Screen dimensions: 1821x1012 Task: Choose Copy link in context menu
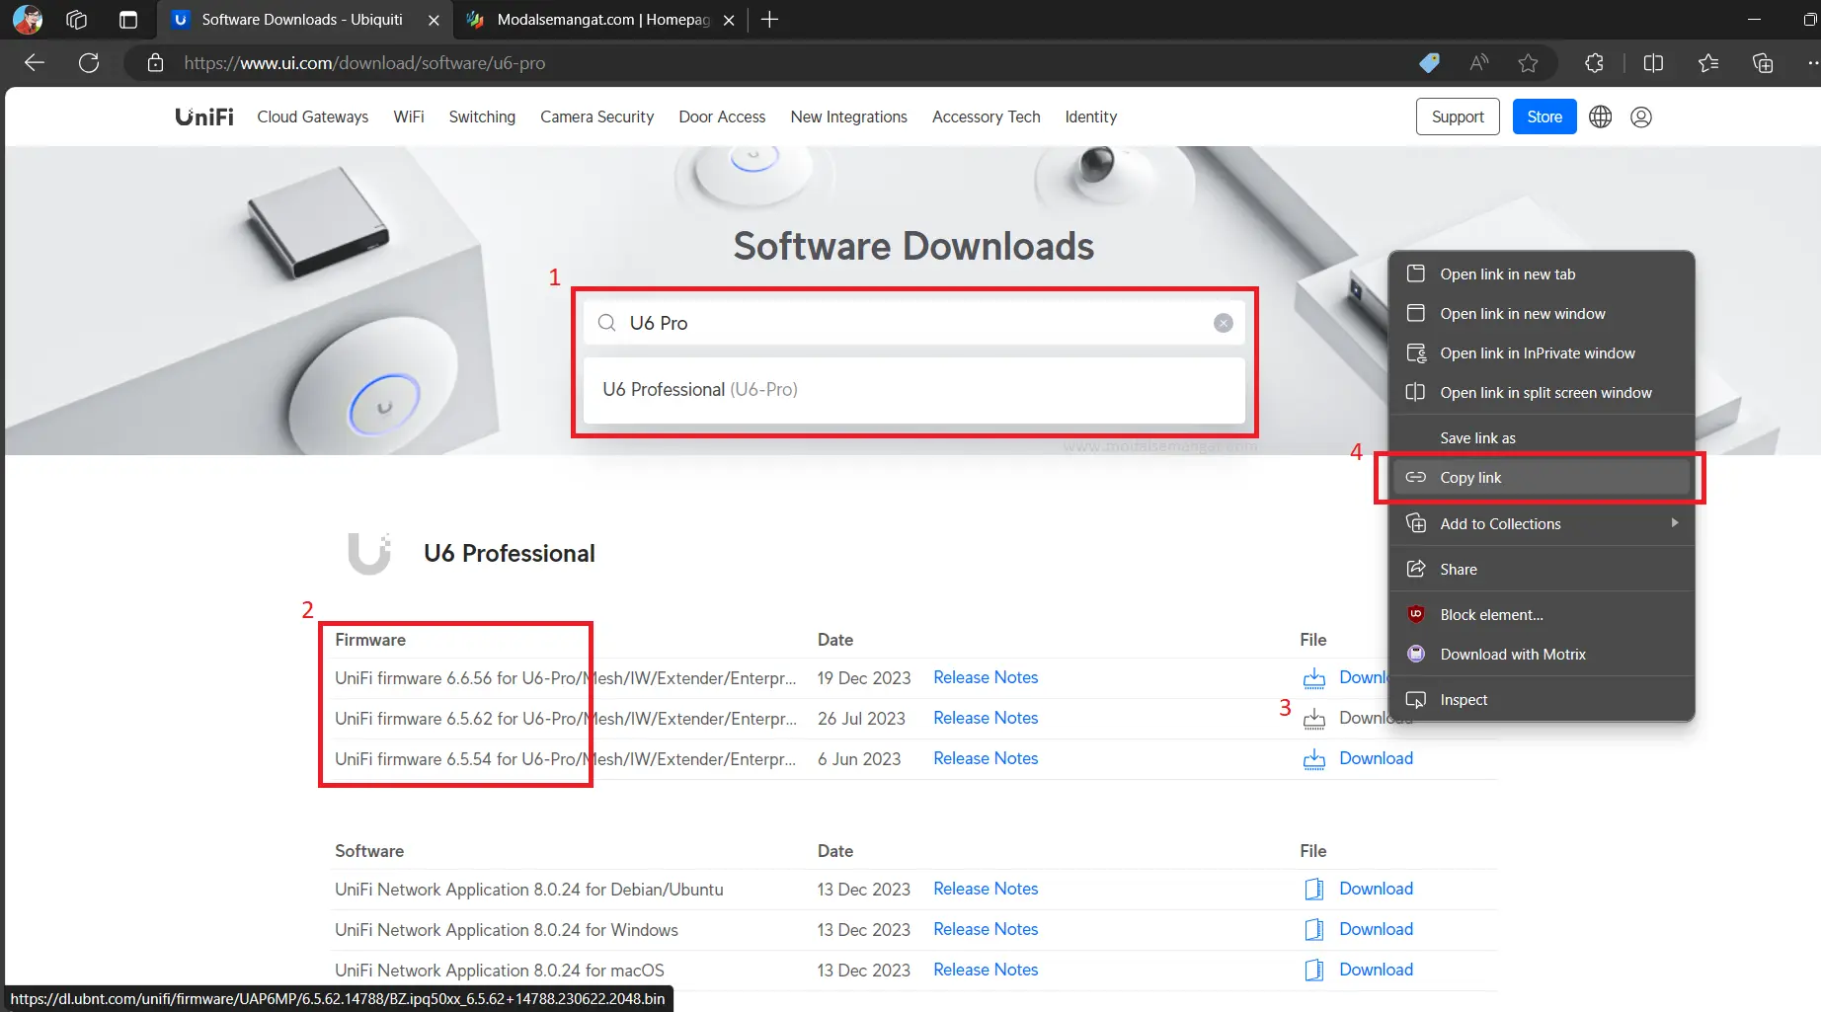(x=1542, y=478)
